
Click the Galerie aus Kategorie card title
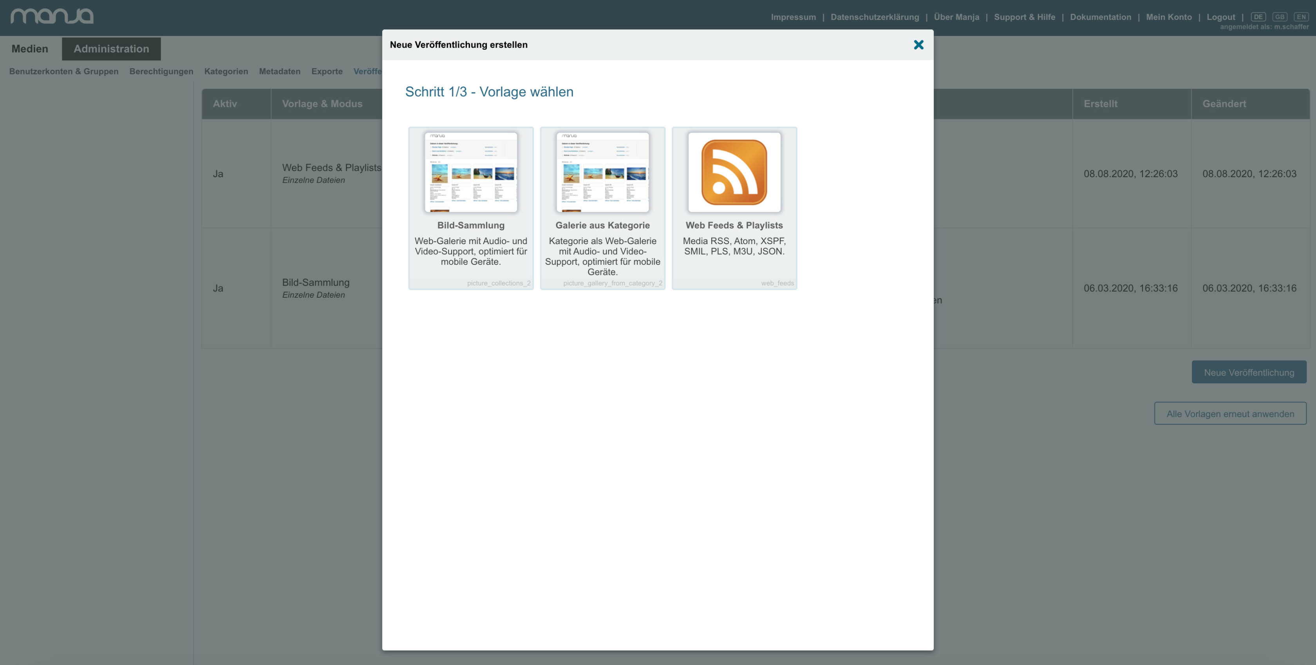click(602, 225)
